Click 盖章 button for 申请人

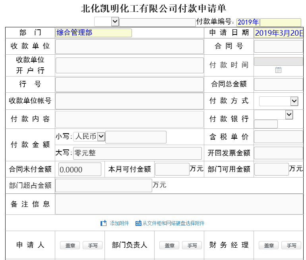pos(70,245)
